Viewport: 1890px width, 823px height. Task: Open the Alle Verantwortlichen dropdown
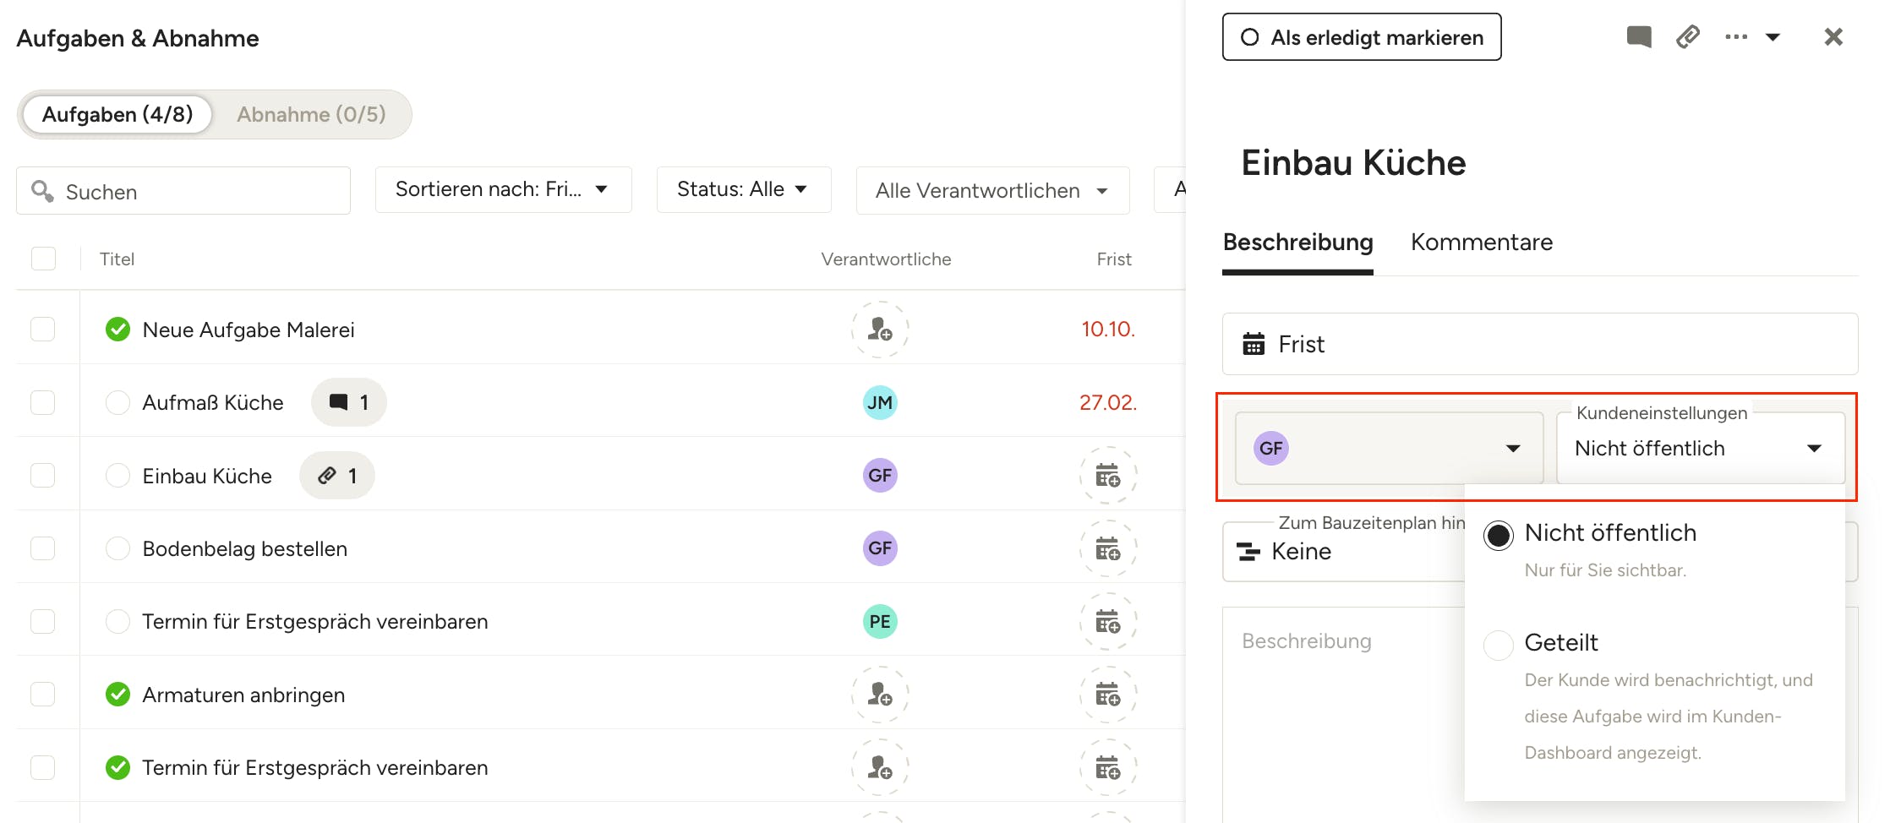991,191
